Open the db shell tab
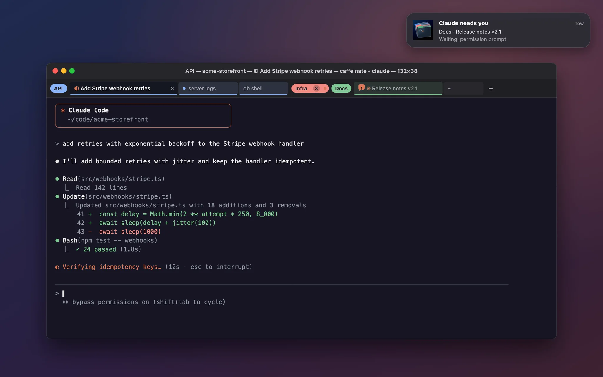Viewport: 603px width, 377px height. pos(263,88)
